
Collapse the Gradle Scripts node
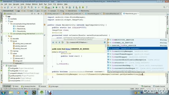pos(4,66)
